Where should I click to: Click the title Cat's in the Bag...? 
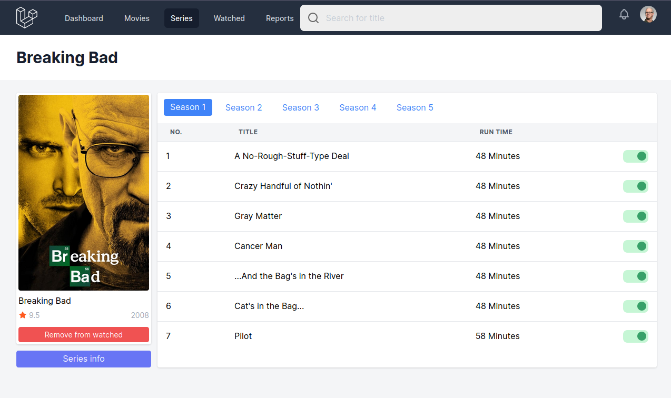(x=269, y=306)
